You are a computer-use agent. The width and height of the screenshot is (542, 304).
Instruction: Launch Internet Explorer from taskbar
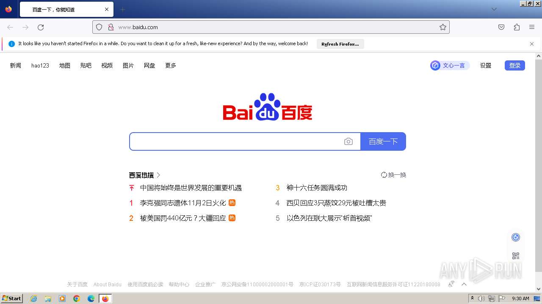[x=34, y=299]
